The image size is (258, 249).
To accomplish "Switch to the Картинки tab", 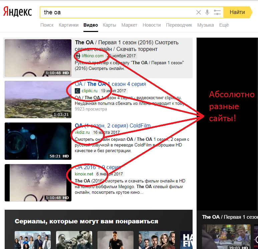I will (68, 25).
